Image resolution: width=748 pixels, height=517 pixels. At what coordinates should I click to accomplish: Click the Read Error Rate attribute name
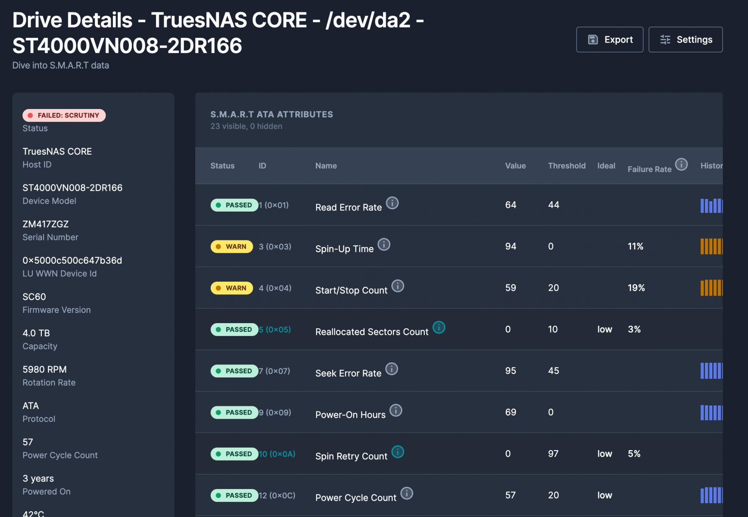pyautogui.click(x=349, y=208)
